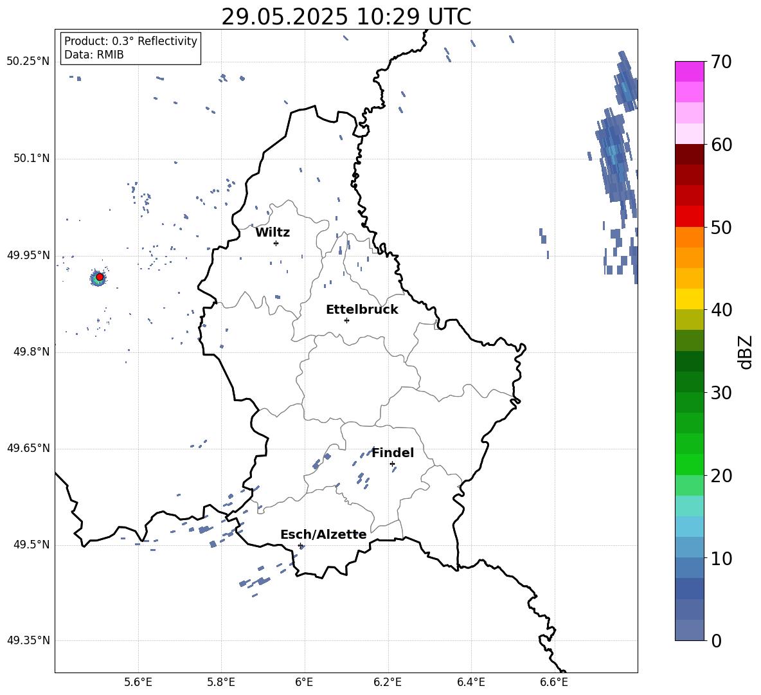This screenshot has width=761, height=695.
Task: Click the light blue colorbar segment near 13
Action: (689, 527)
